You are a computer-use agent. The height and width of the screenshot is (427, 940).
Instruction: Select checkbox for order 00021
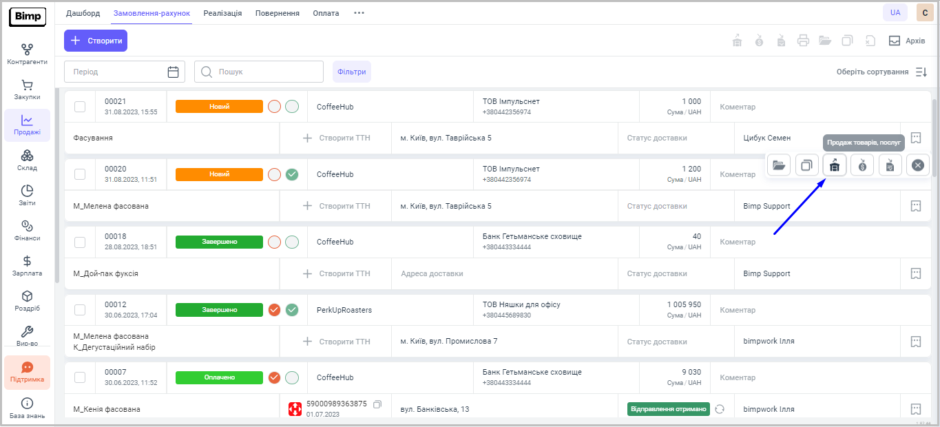(x=80, y=107)
